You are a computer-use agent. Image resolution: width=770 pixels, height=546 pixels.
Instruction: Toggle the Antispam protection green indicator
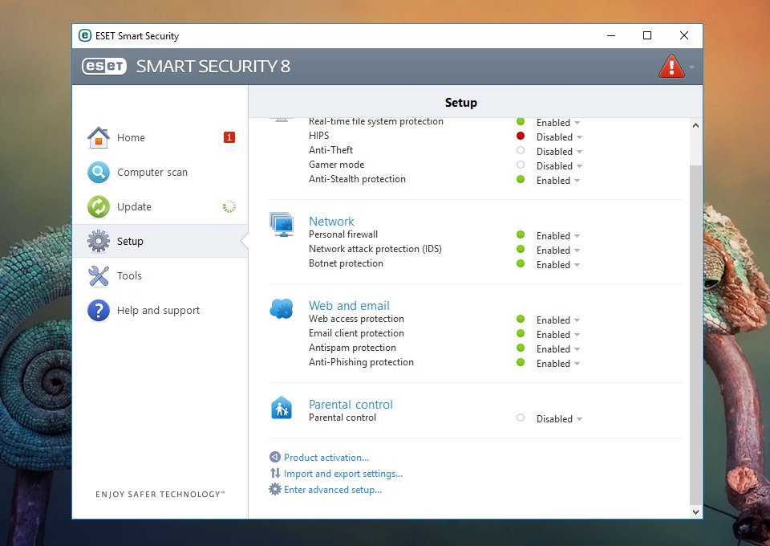point(521,348)
